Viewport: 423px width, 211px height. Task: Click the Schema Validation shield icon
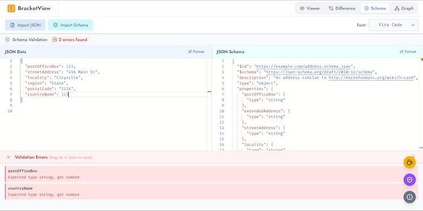click(7, 39)
